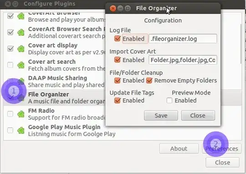Toggle the Import Cover Art Enabled checkbox
Viewport: 246px width, 174px height.
118,60
